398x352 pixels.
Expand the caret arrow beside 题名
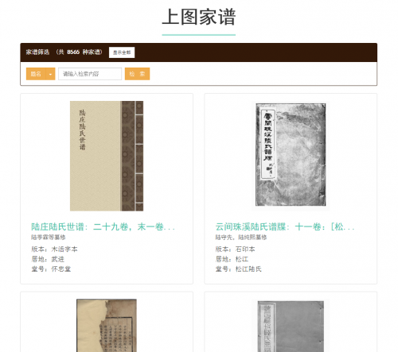[50, 74]
